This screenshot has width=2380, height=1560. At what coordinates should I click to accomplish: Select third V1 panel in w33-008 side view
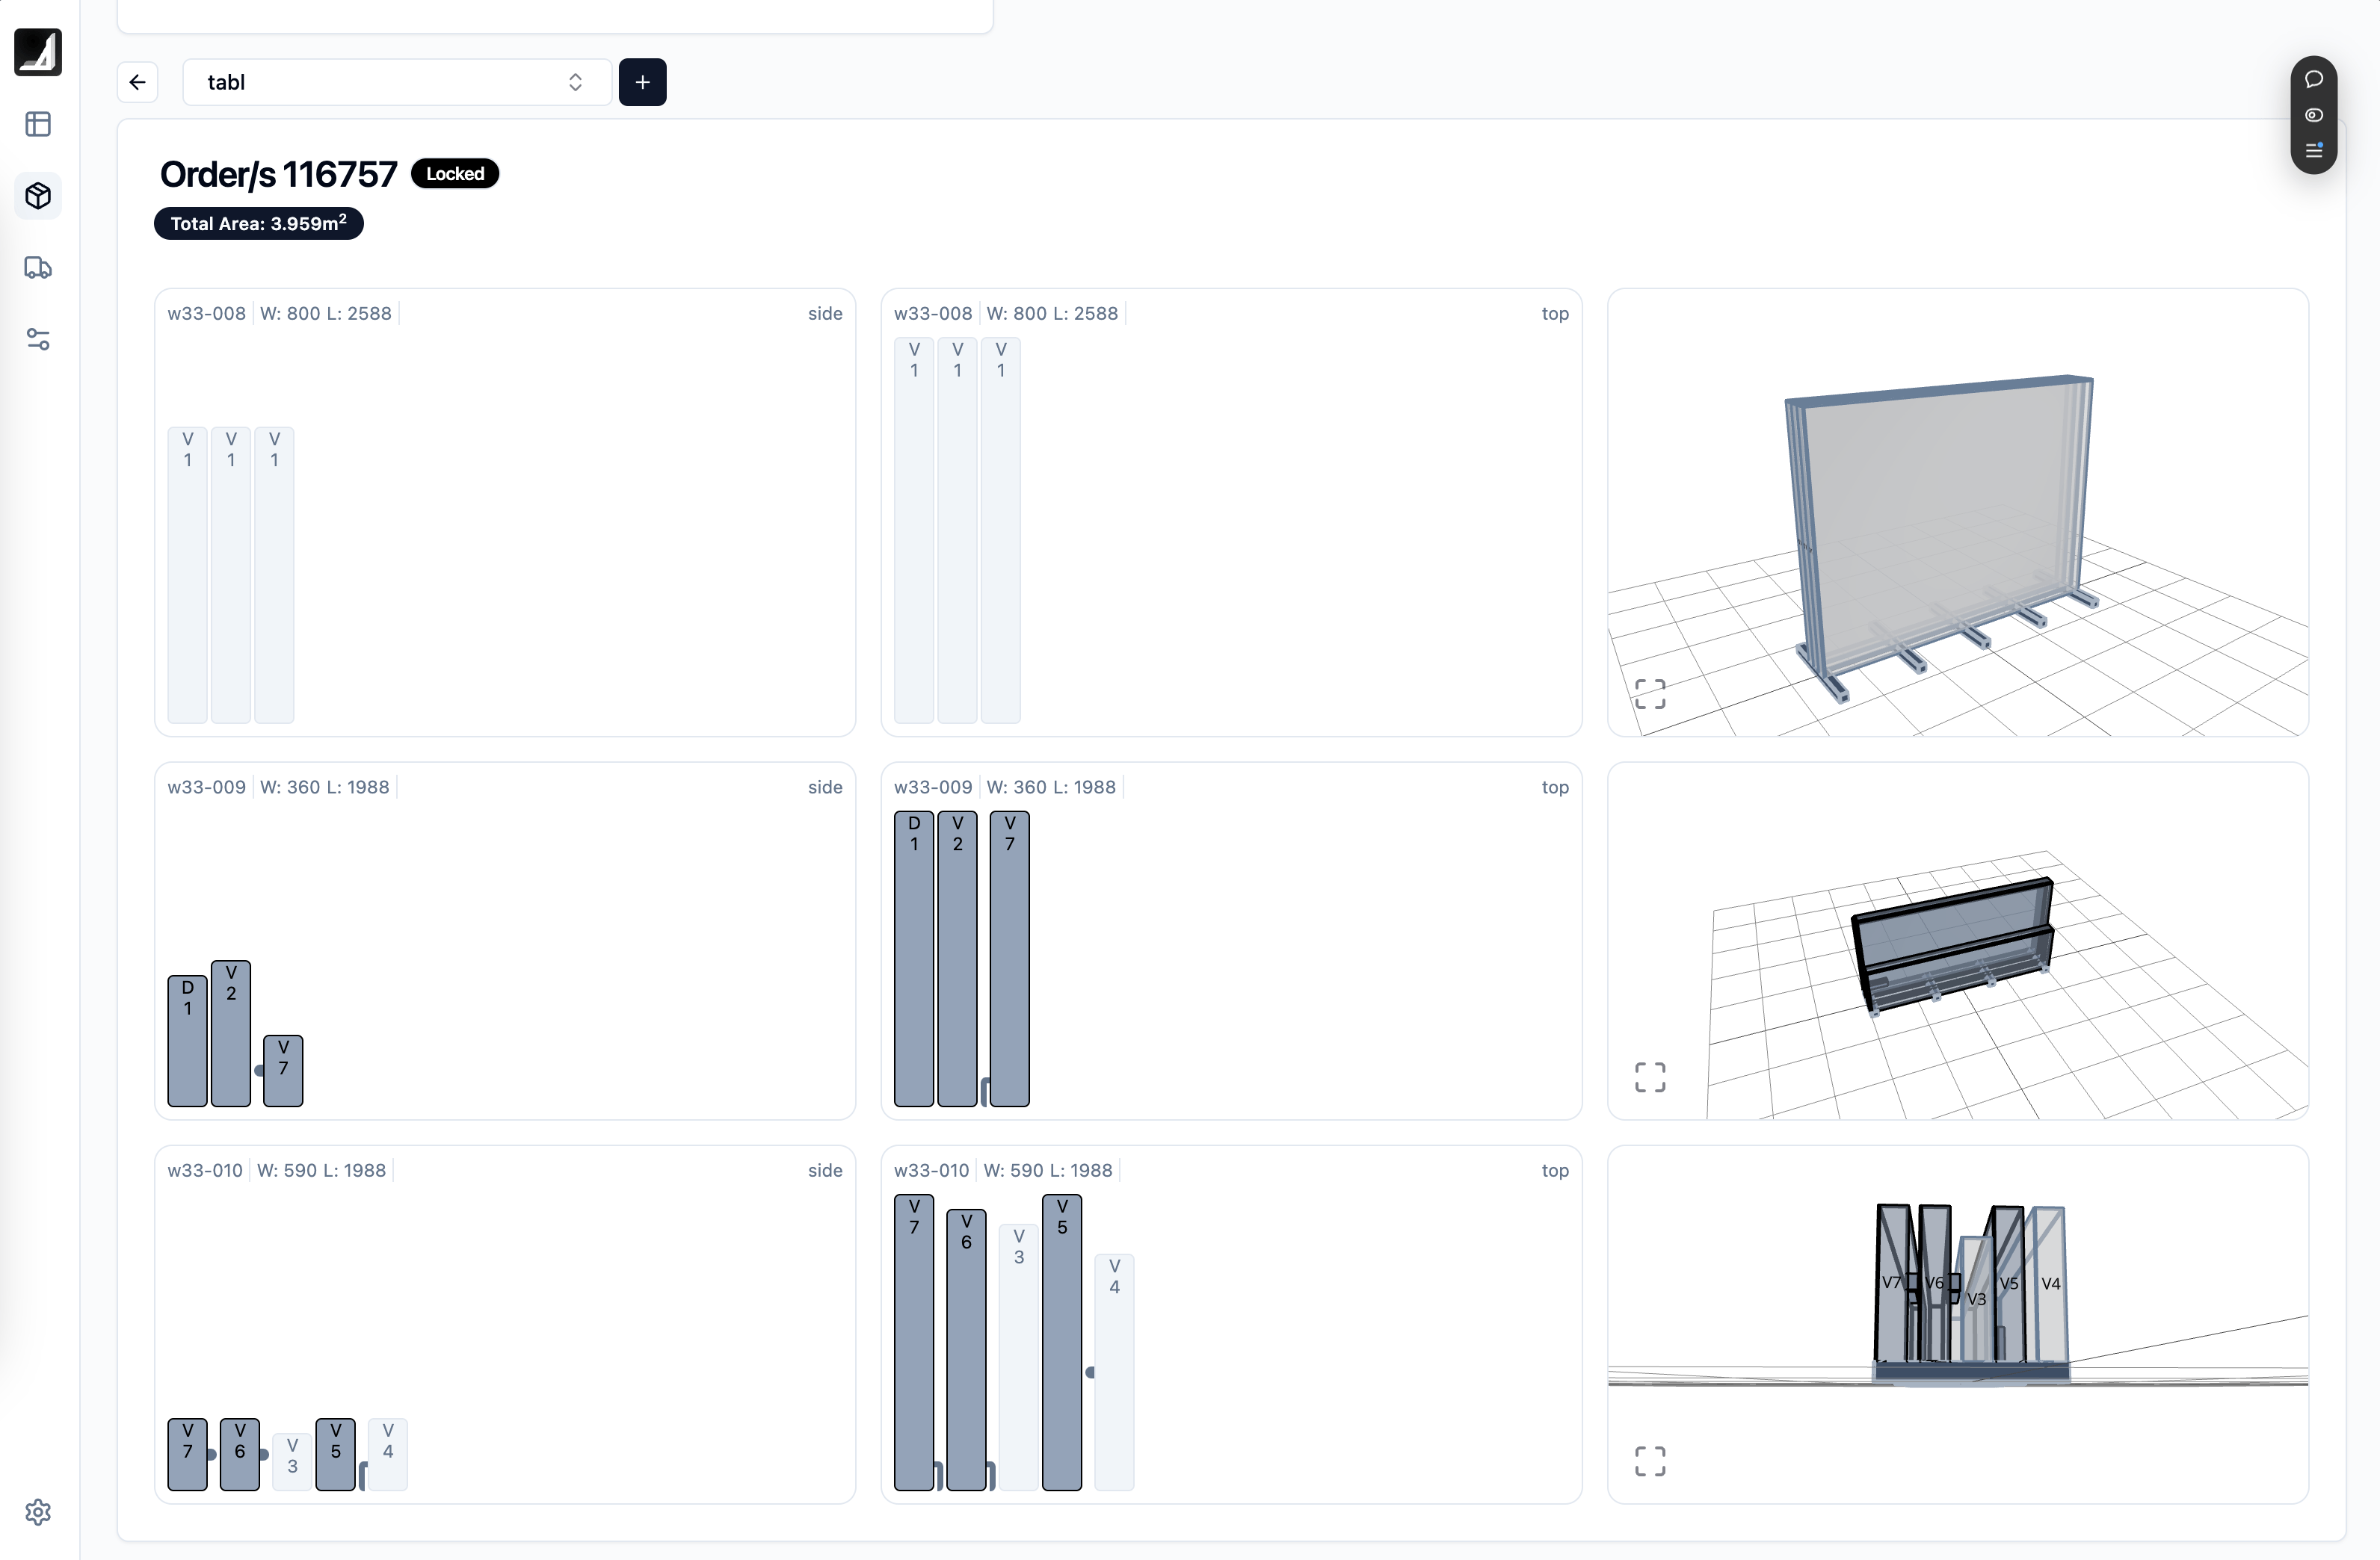click(275, 575)
